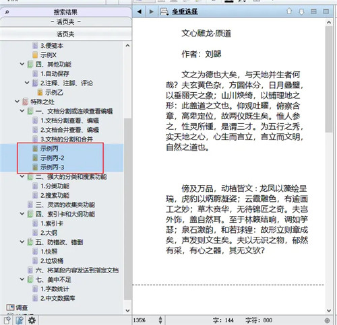
Task: Click the up arrow to go to previous document
Action: 289,11
